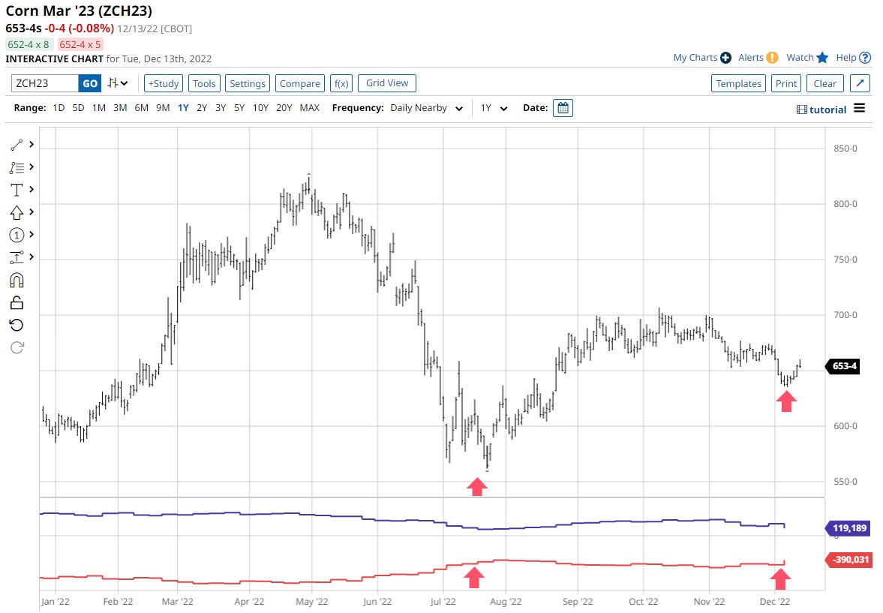Image resolution: width=883 pixels, height=613 pixels.
Task: Select the 2Y range option
Action: point(202,107)
